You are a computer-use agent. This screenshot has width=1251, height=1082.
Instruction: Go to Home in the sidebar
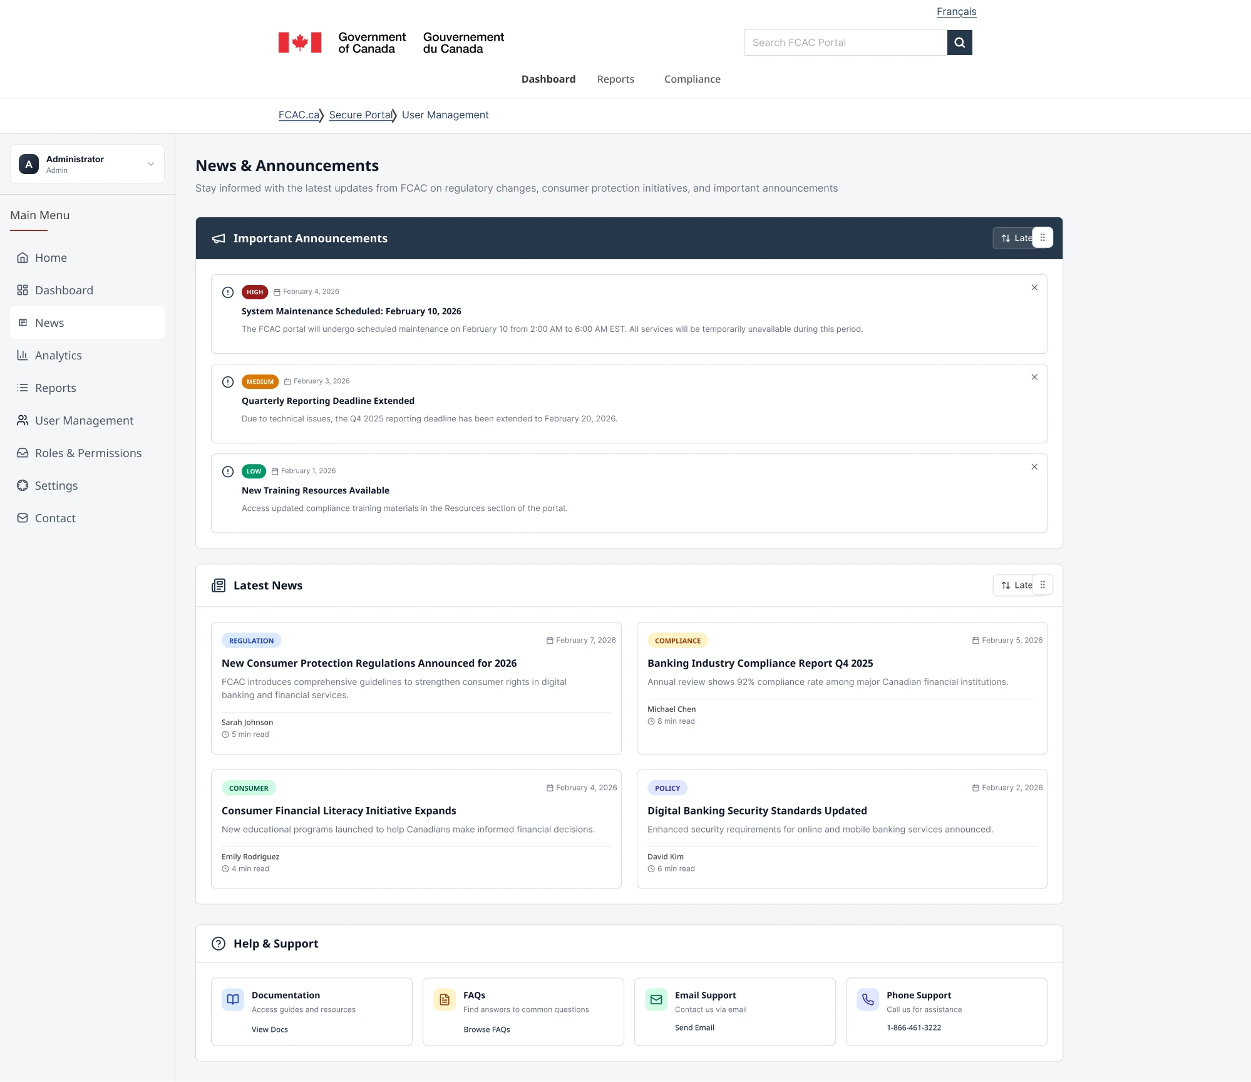pyautogui.click(x=87, y=257)
